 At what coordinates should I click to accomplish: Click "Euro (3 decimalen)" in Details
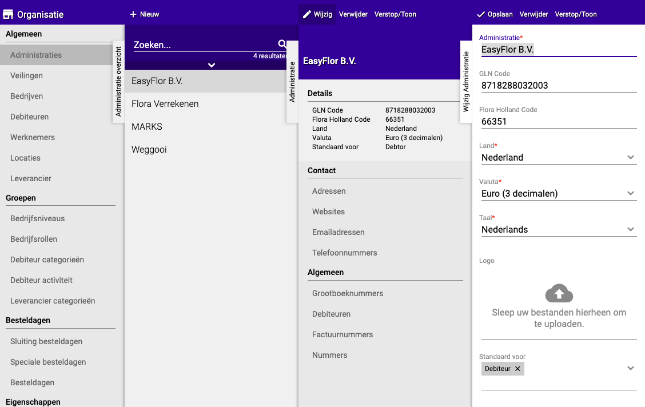[414, 138]
